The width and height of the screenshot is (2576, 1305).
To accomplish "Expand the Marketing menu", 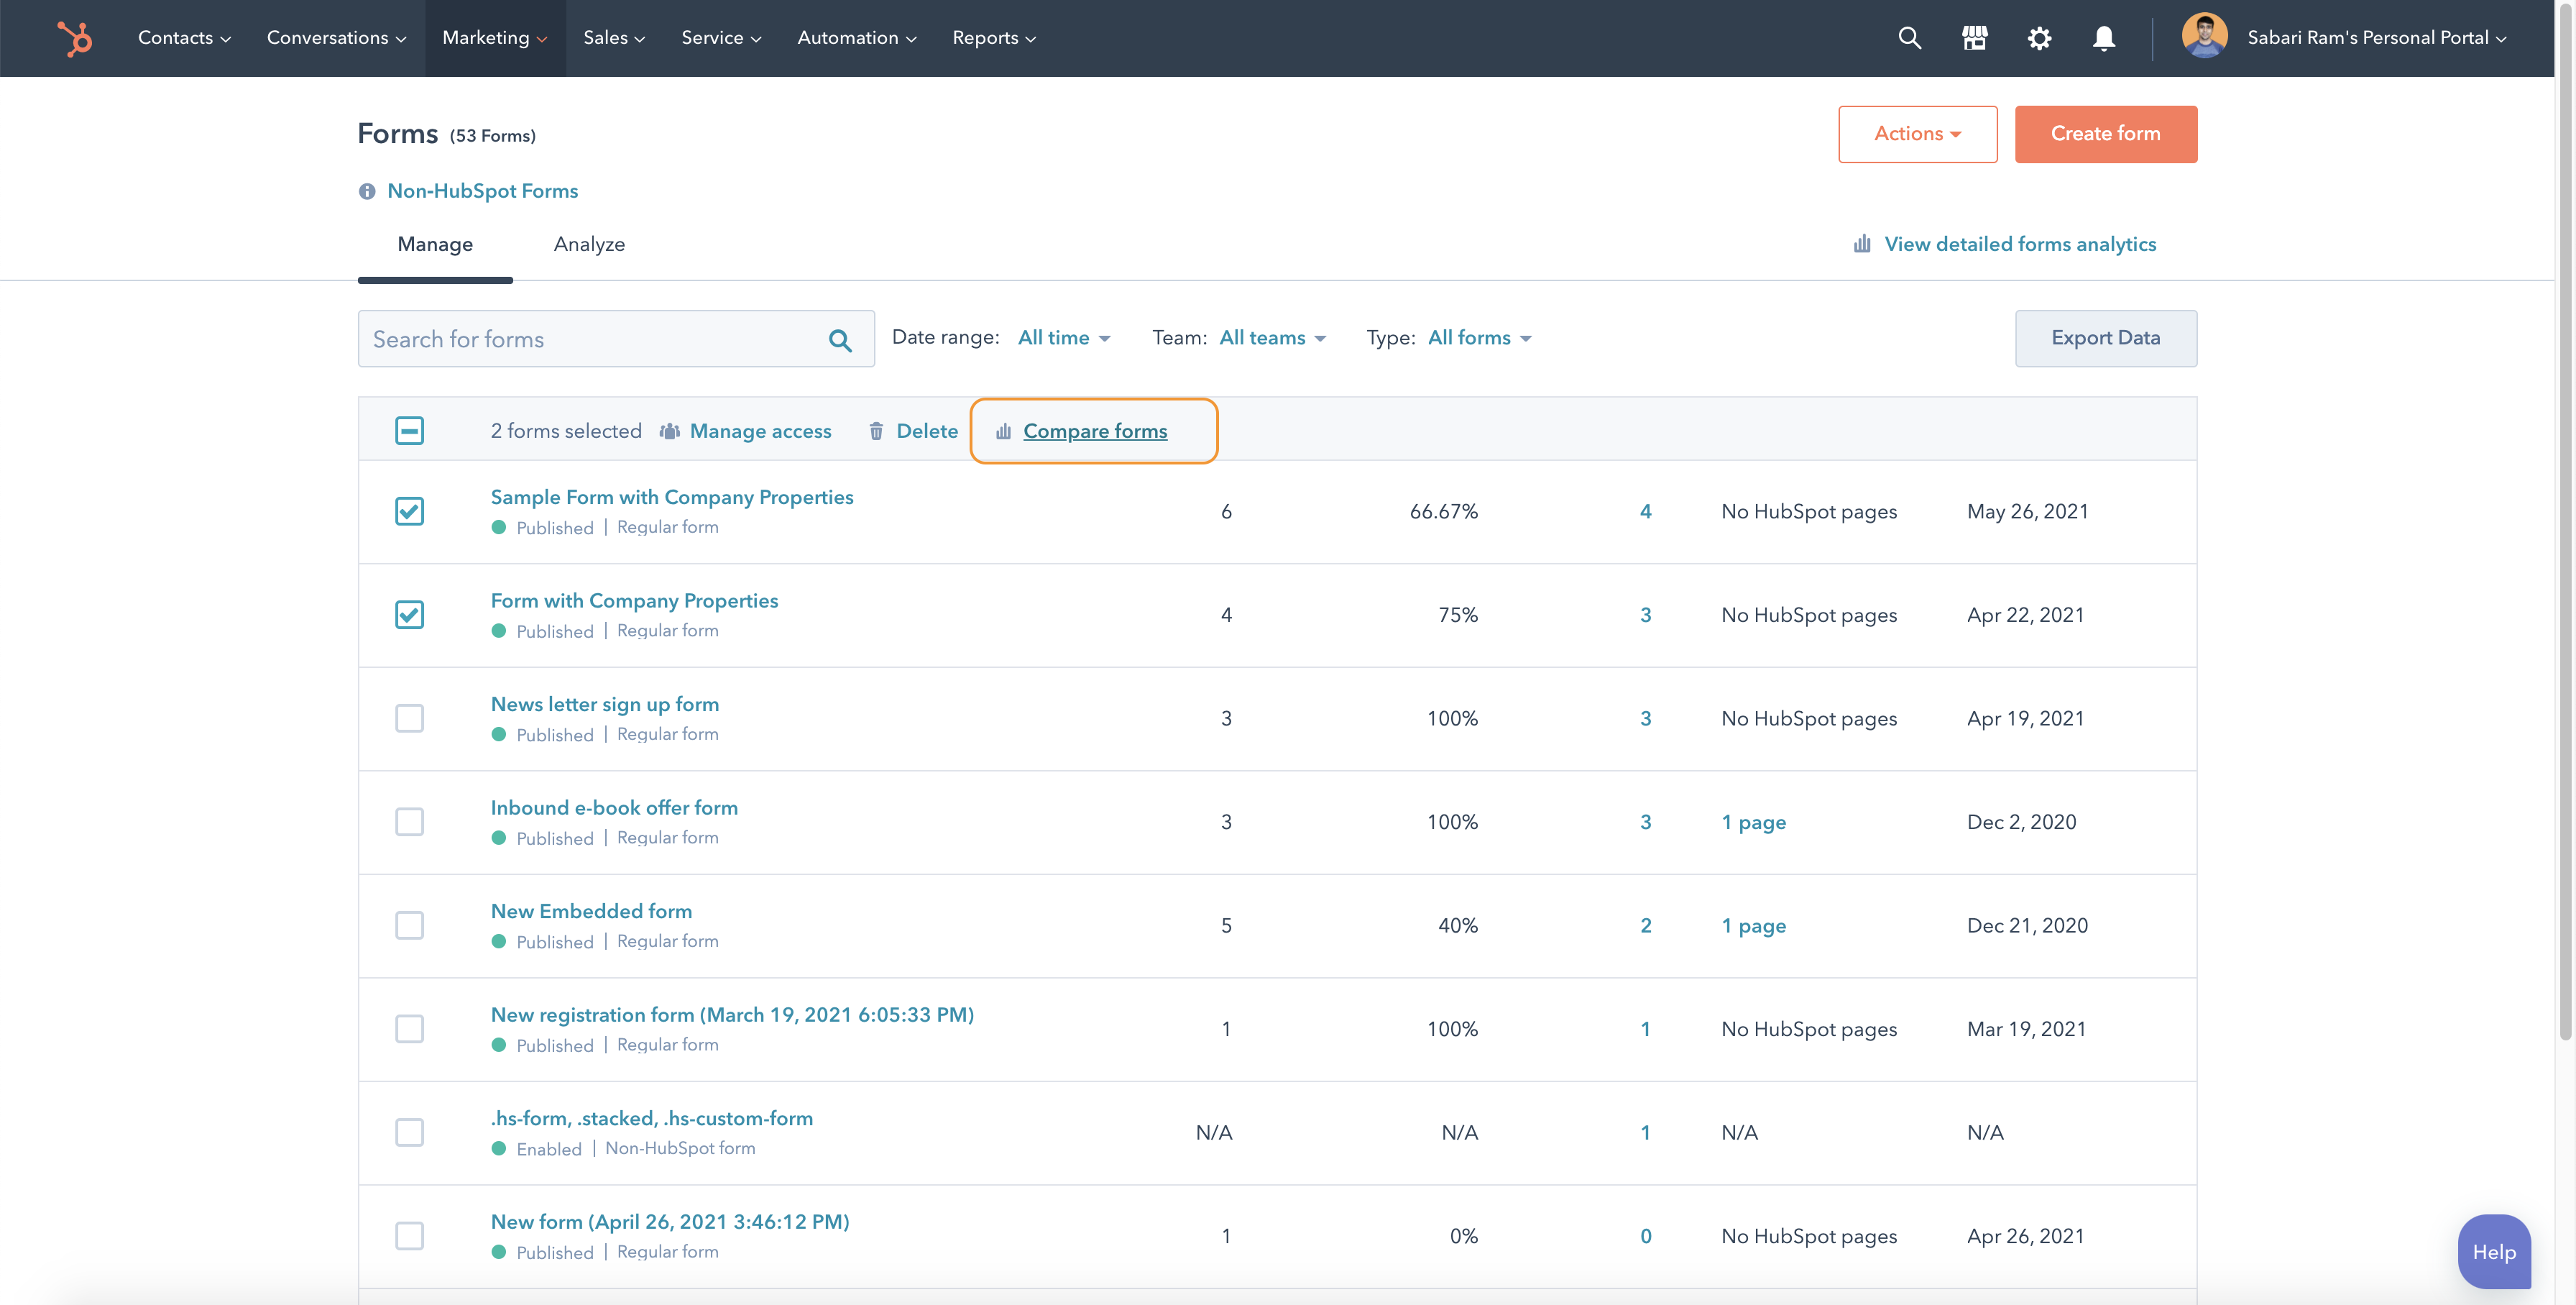I will point(495,38).
